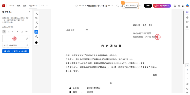The image size is (190, 95).
Task: Select the add text field tool in panel
Action: [x=4, y=31]
